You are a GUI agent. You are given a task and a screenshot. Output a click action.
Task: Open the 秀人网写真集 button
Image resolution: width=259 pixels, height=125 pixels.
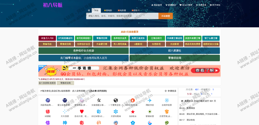(x=120, y=44)
